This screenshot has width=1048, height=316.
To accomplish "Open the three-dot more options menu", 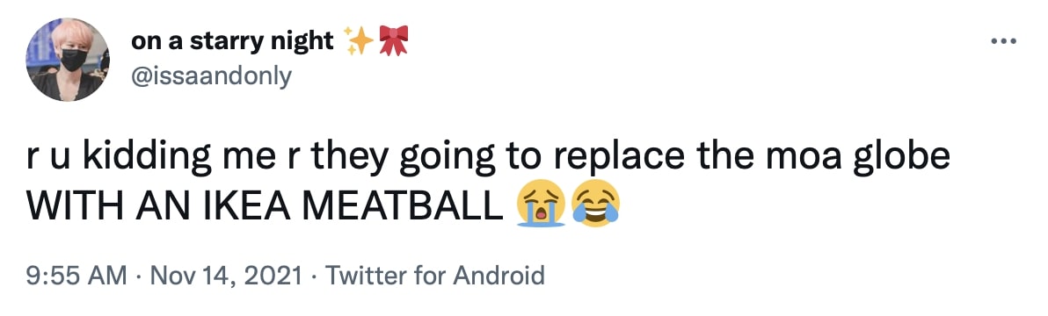I will [x=1003, y=42].
